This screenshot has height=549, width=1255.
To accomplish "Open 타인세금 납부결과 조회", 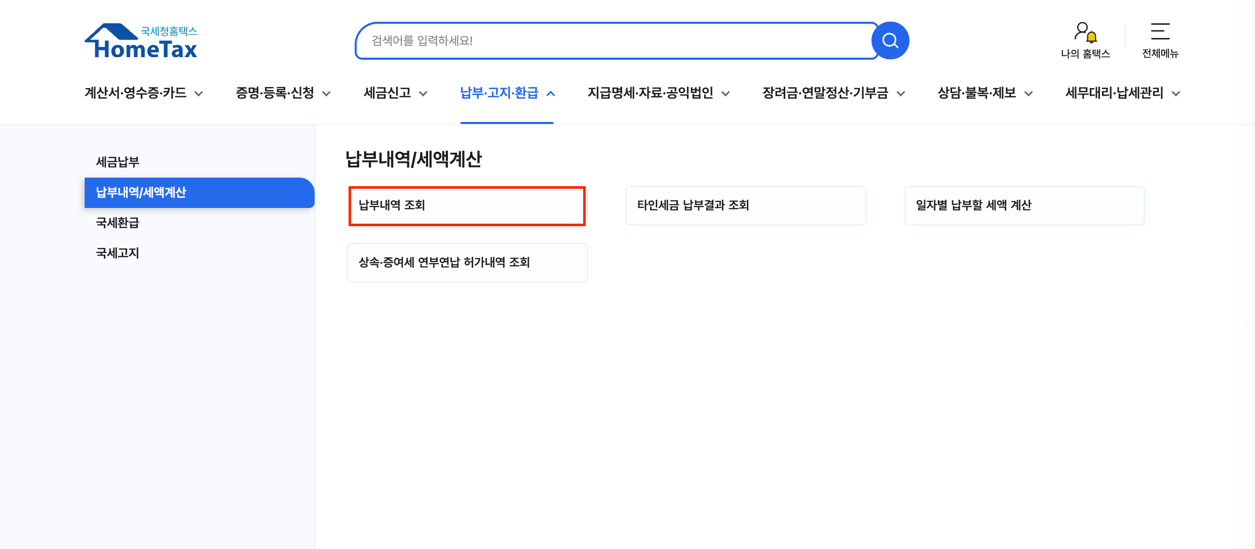I will pos(746,205).
